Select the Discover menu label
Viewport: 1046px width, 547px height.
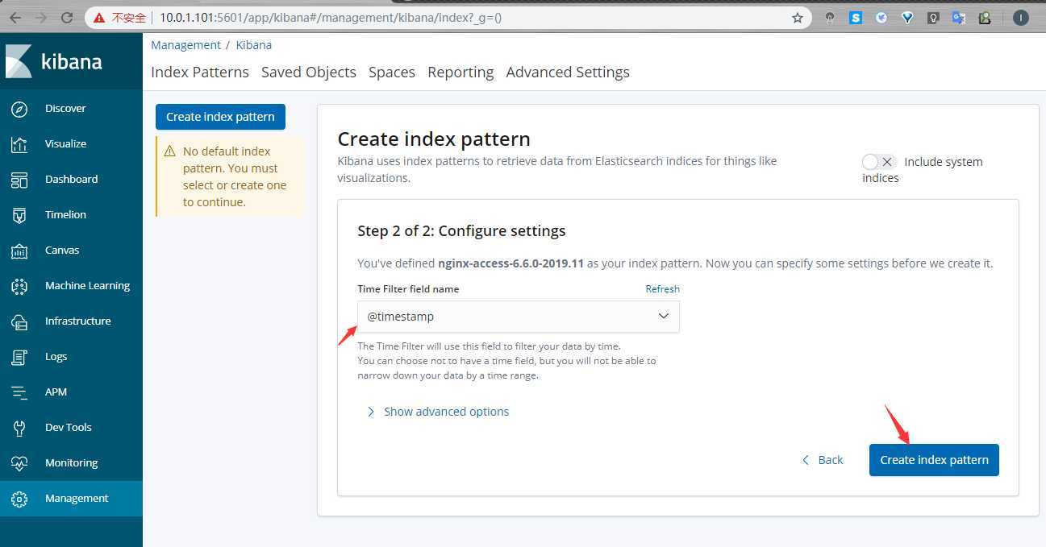(65, 109)
